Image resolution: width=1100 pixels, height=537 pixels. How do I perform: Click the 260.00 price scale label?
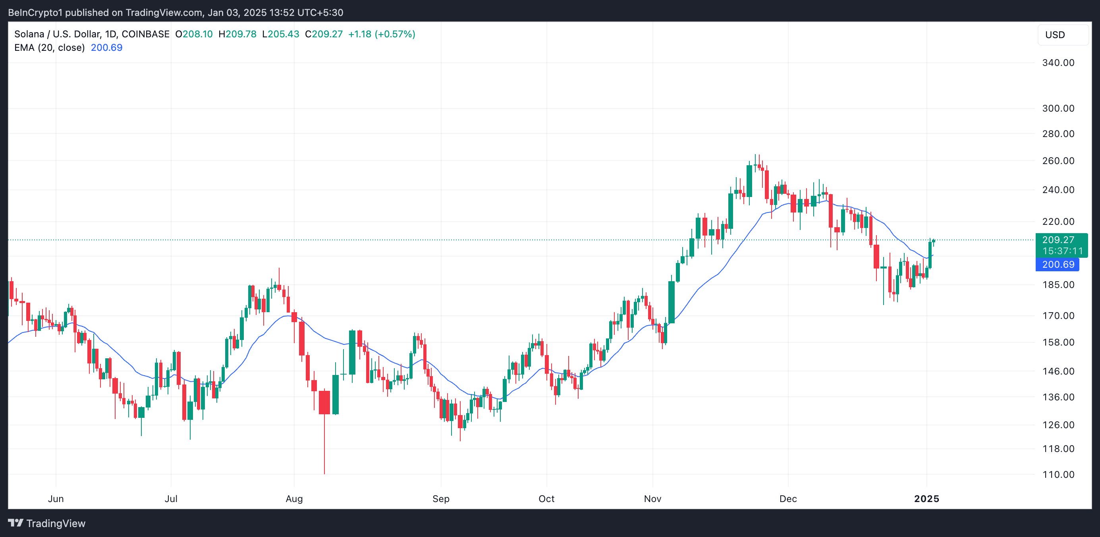click(1058, 161)
